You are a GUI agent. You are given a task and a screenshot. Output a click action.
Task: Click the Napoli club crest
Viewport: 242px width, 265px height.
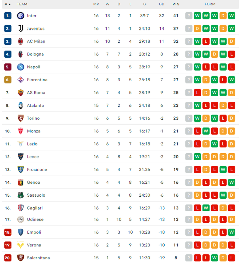pyautogui.click(x=21, y=67)
